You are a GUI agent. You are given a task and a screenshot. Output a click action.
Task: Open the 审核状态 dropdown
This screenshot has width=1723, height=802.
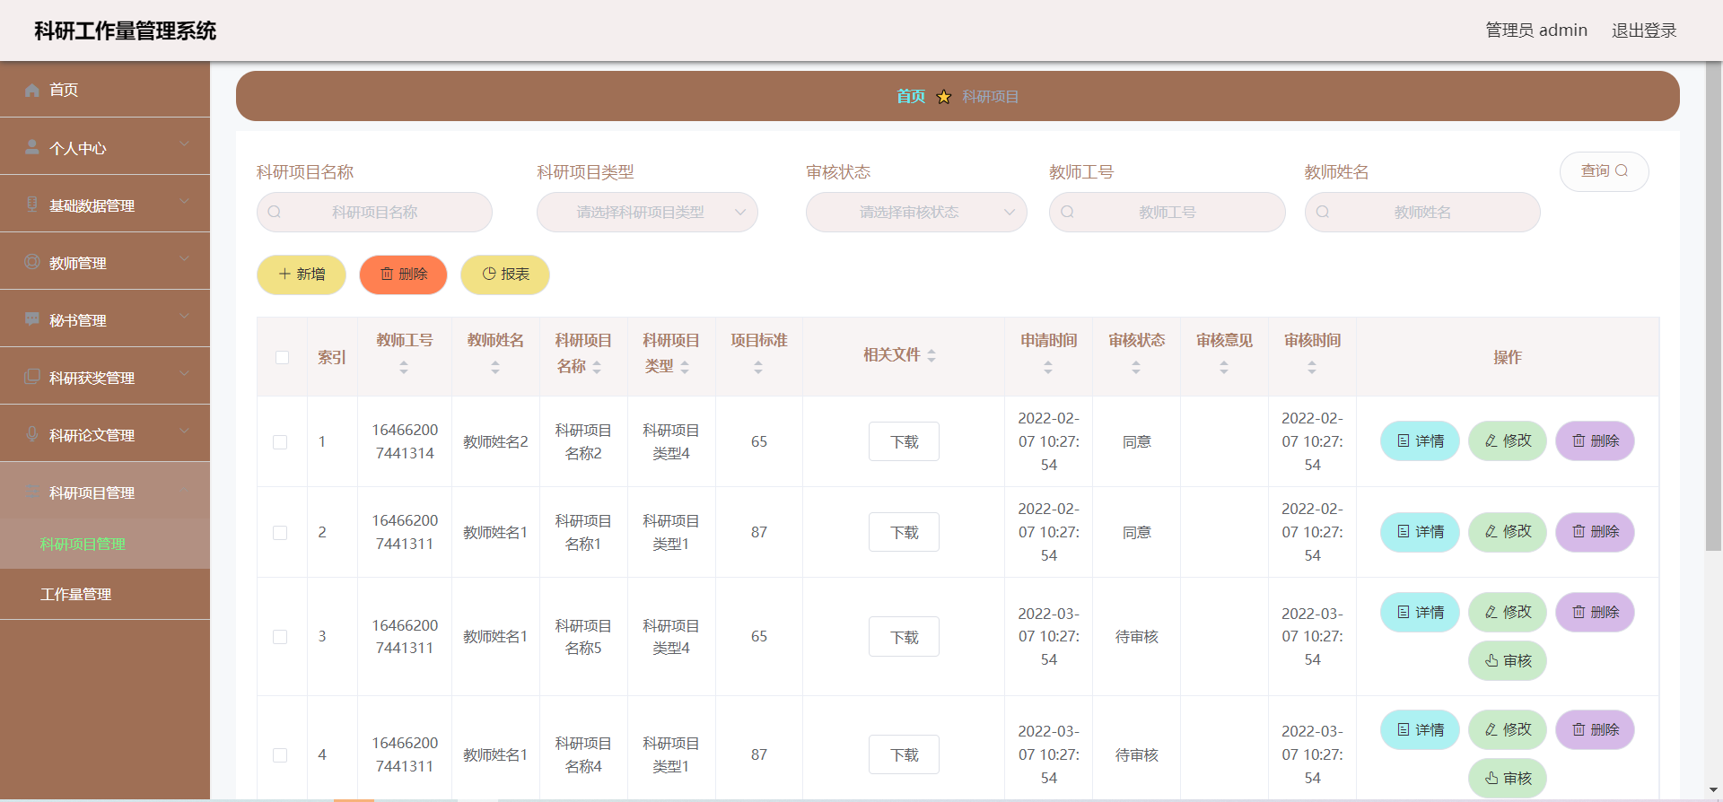[x=916, y=213]
